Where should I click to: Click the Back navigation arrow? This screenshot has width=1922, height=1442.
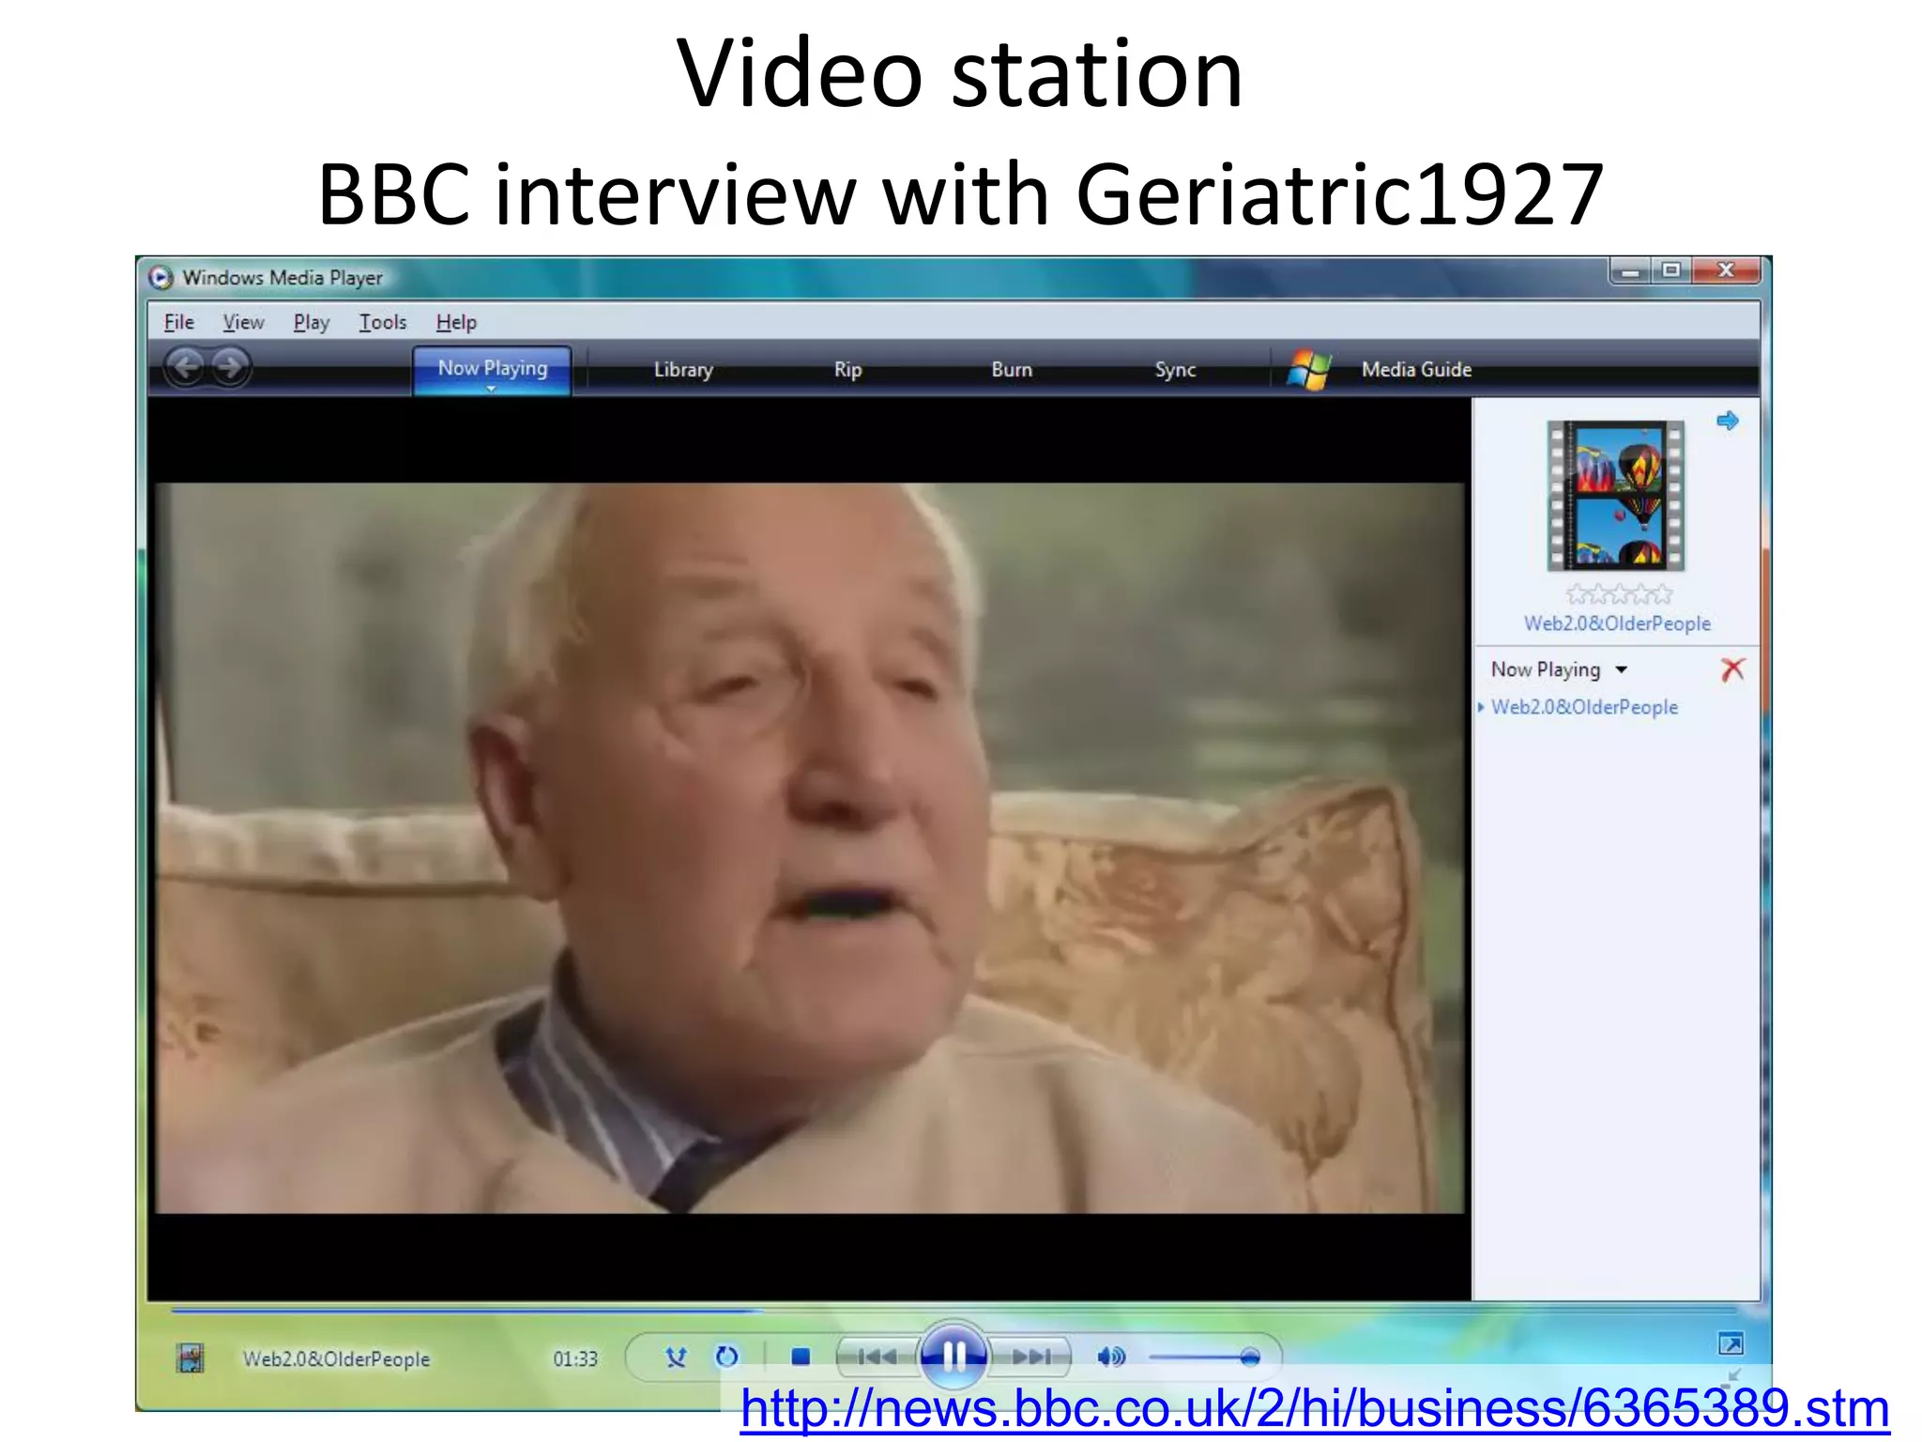[186, 367]
